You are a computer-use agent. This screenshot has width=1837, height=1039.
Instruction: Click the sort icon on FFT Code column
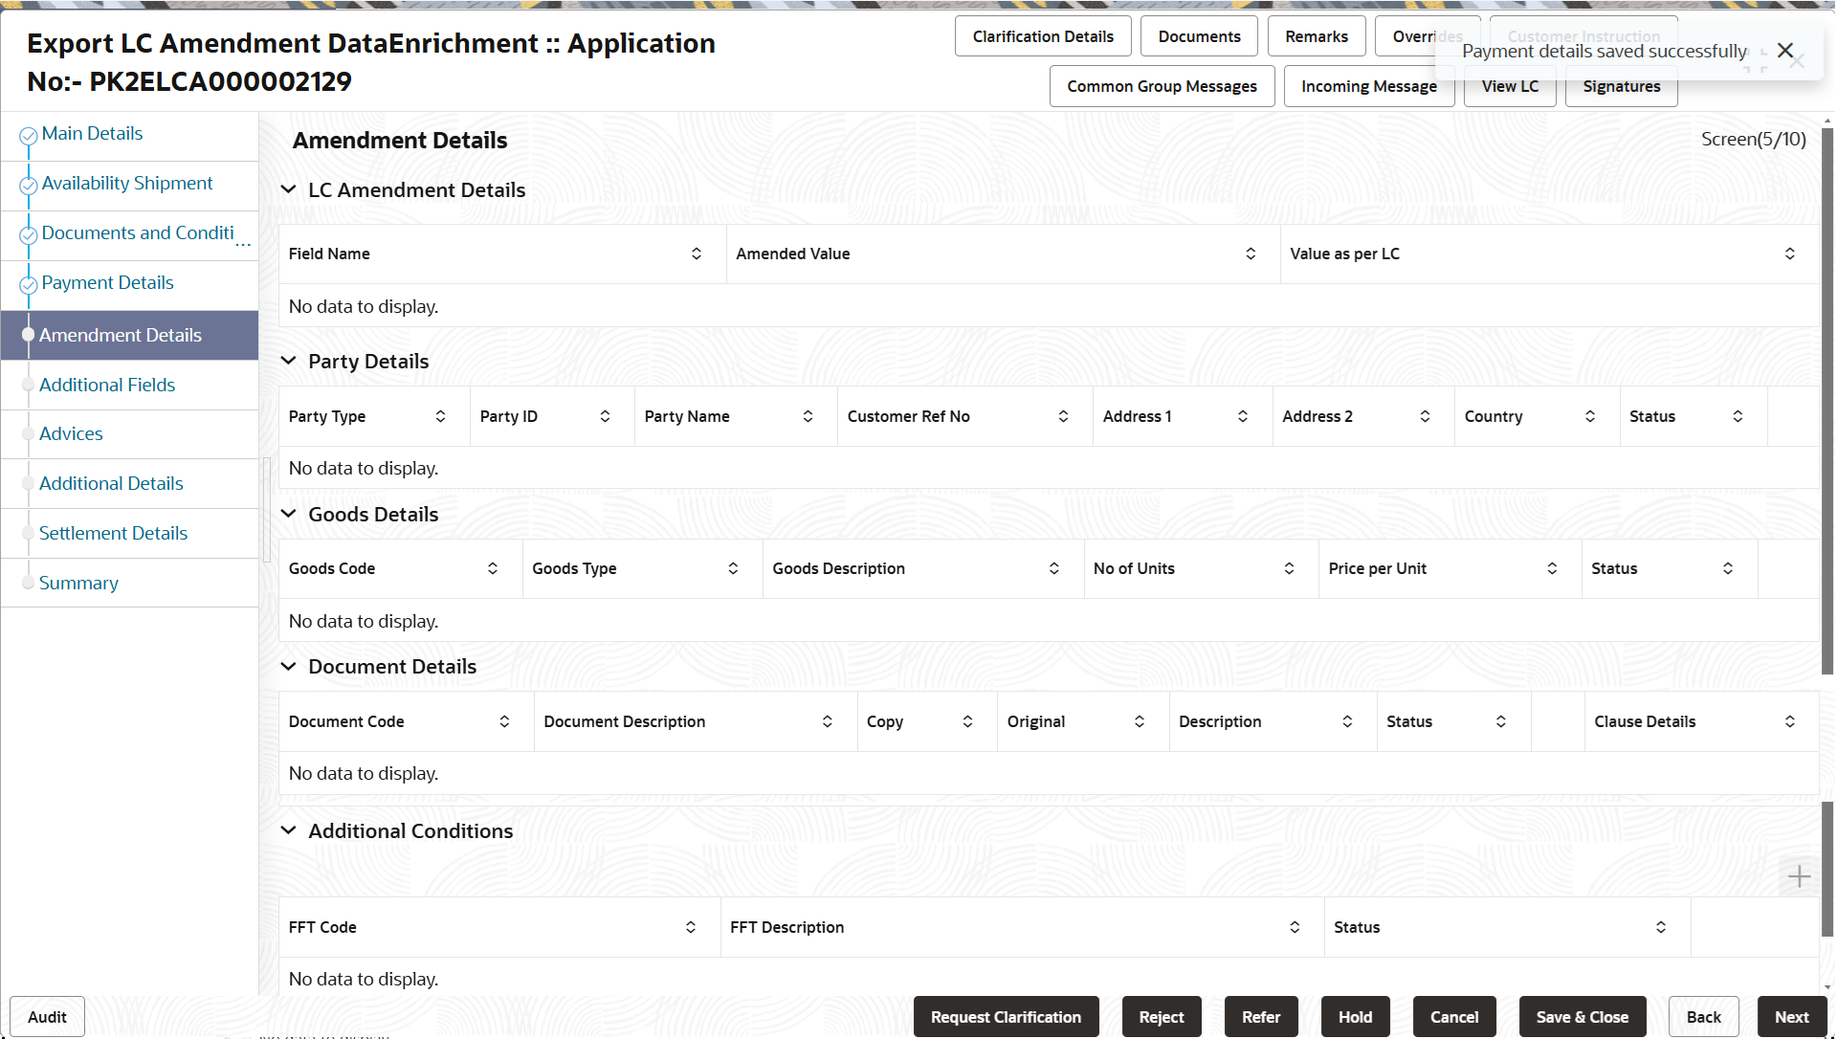(690, 927)
